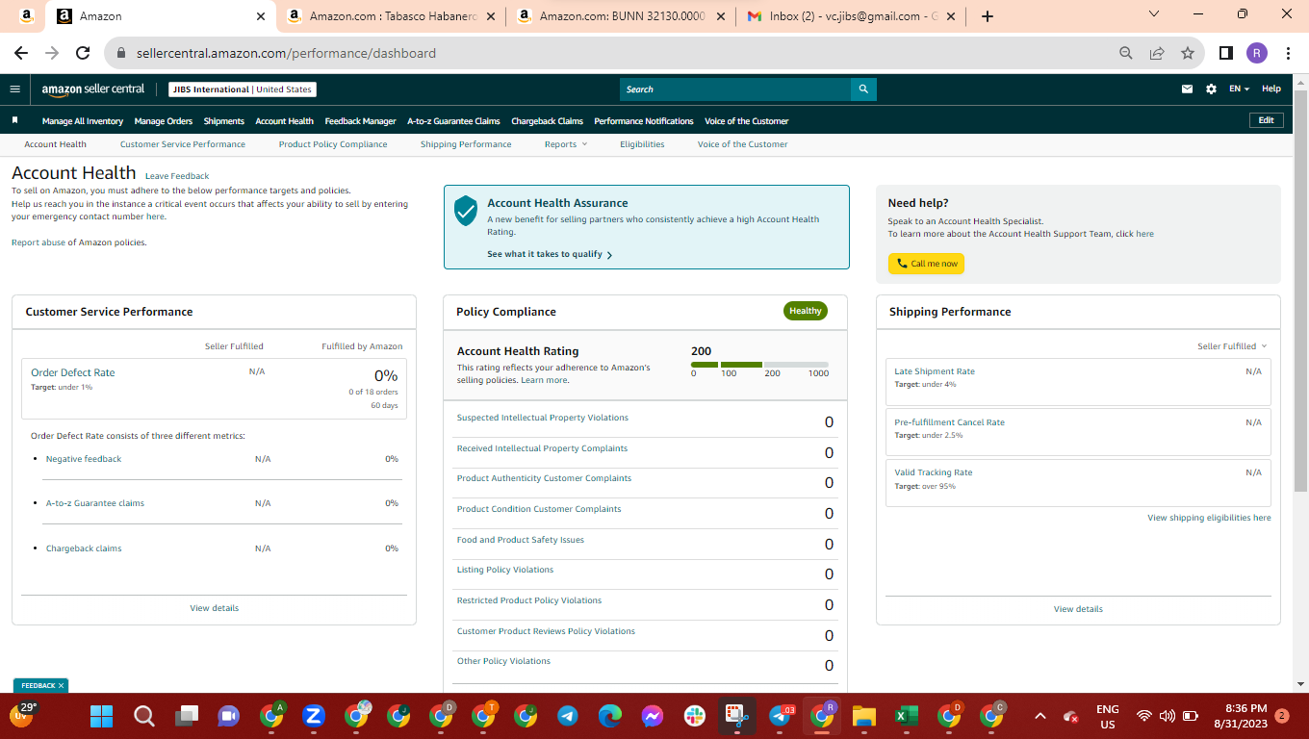Click the share this page icon

[1157, 54]
